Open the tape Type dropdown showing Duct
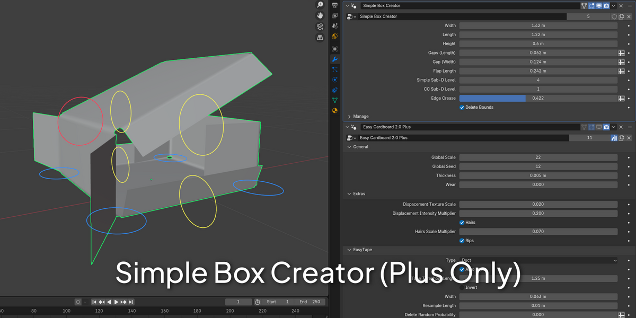636x318 pixels. [538, 260]
